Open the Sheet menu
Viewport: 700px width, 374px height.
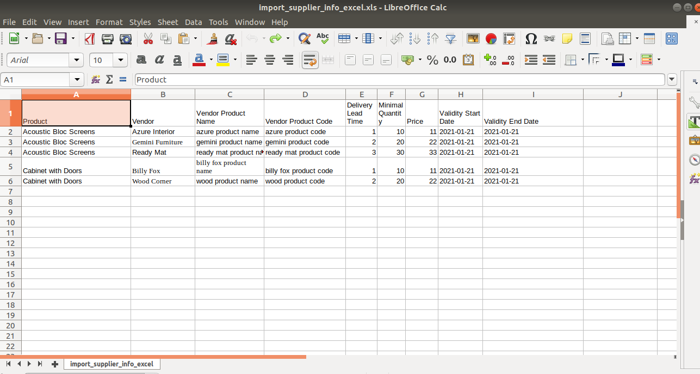[x=168, y=22]
